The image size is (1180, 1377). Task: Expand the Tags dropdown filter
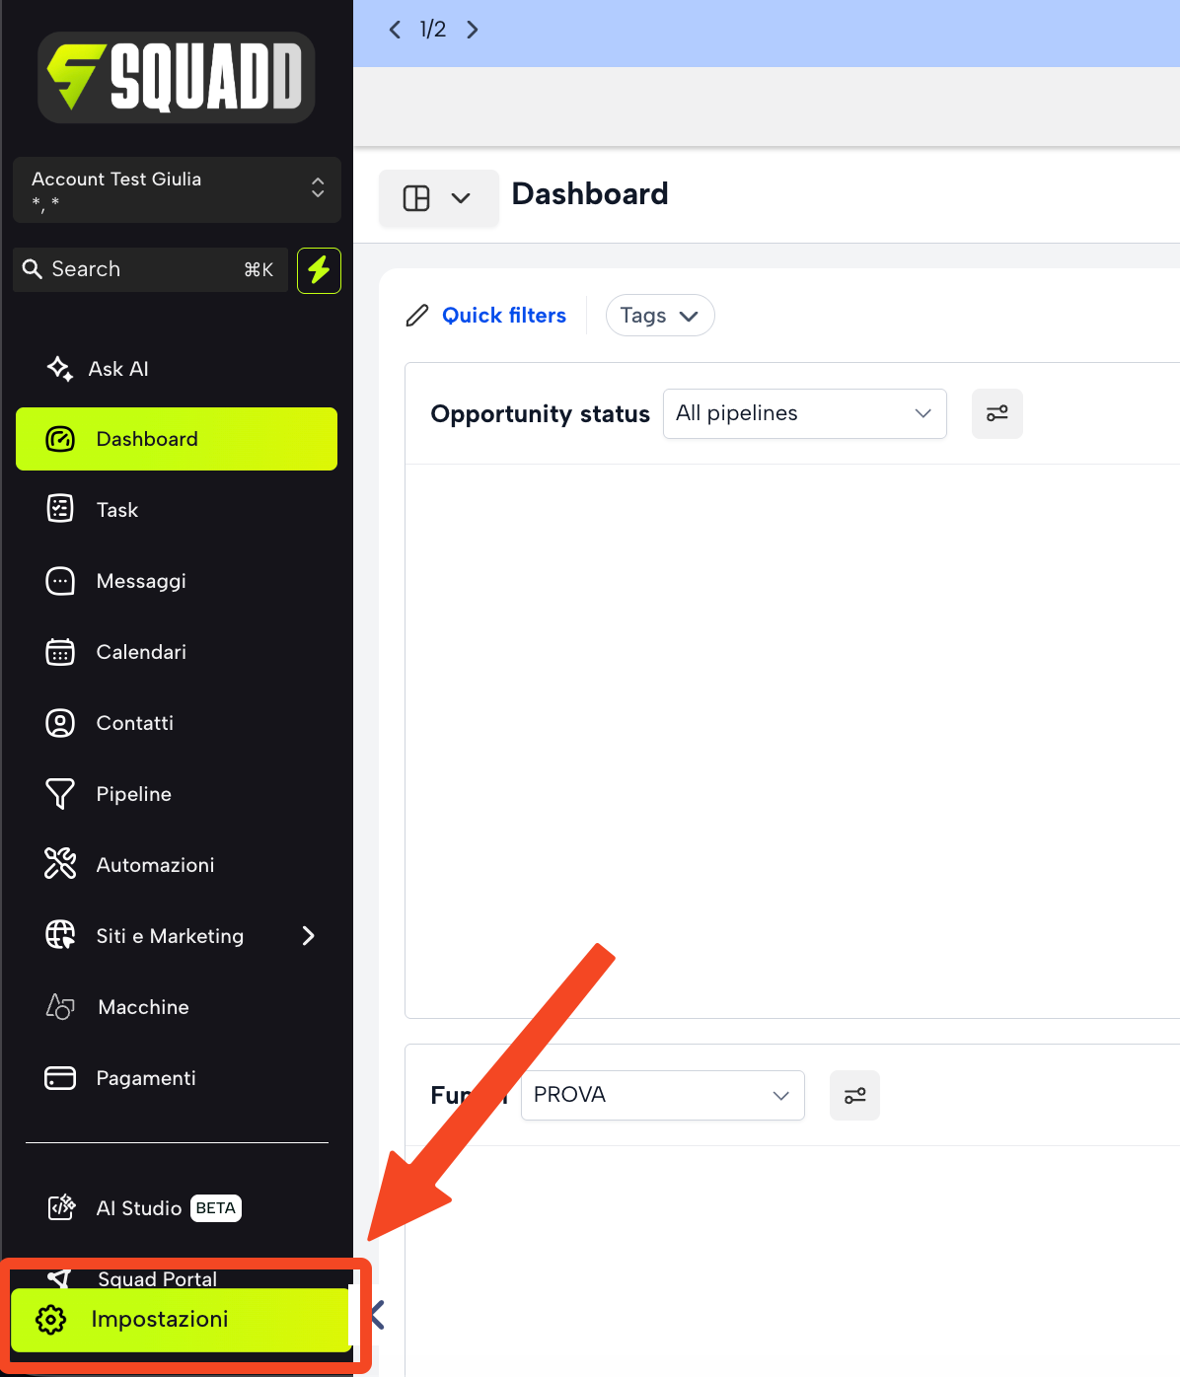660,316
